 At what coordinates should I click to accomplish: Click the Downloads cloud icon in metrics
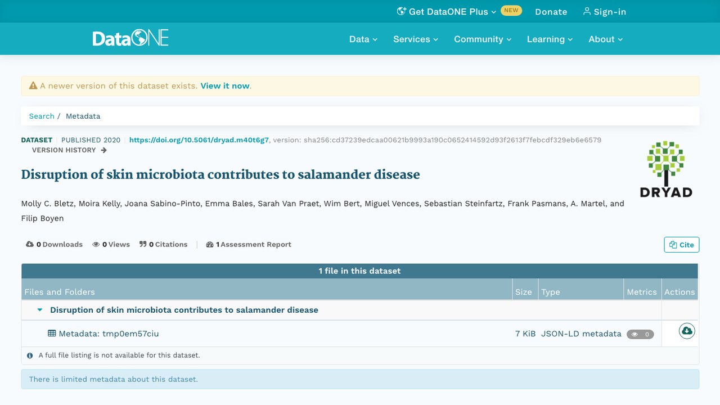[x=30, y=244]
